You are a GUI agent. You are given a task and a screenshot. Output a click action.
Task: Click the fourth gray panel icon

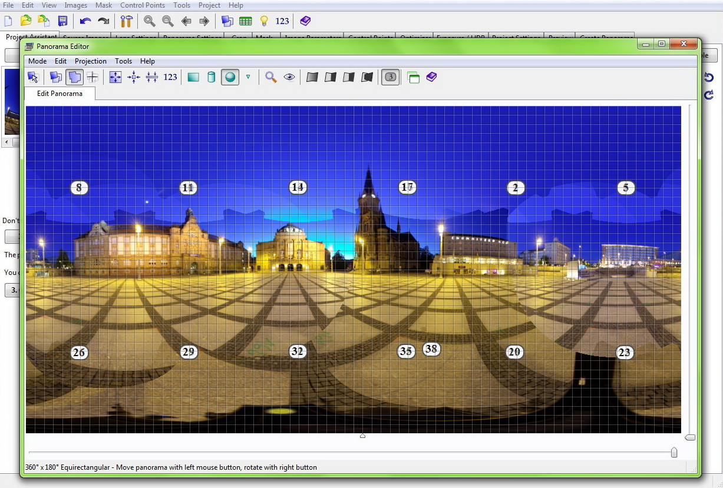pos(367,77)
